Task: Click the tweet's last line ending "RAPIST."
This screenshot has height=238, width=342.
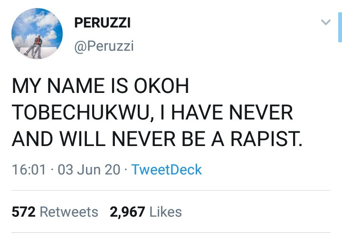Action: [157, 138]
